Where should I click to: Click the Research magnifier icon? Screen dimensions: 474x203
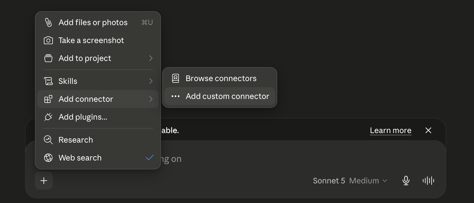tap(48, 140)
